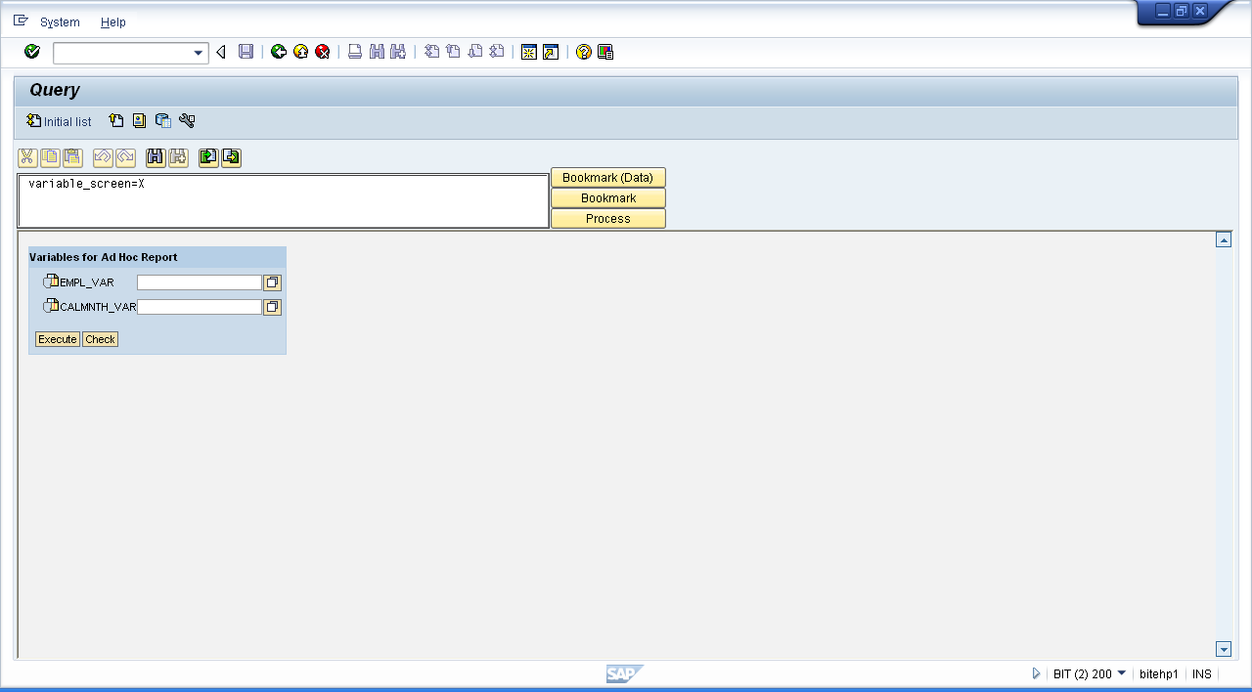Click the Find Next binoculars icon in standard toolbar
Screen dimensions: 1252x692
tap(398, 52)
